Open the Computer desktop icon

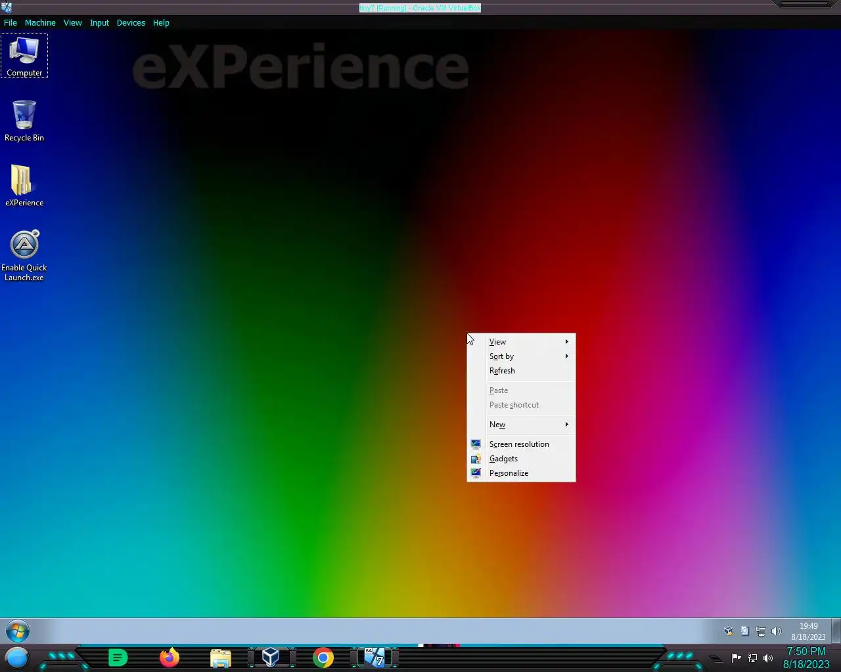[x=24, y=56]
